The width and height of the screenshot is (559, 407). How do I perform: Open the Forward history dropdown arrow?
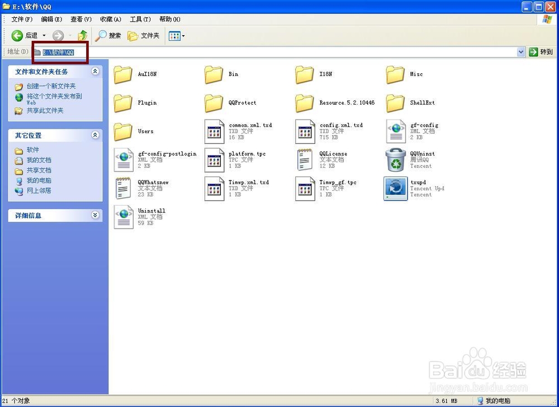(x=70, y=36)
